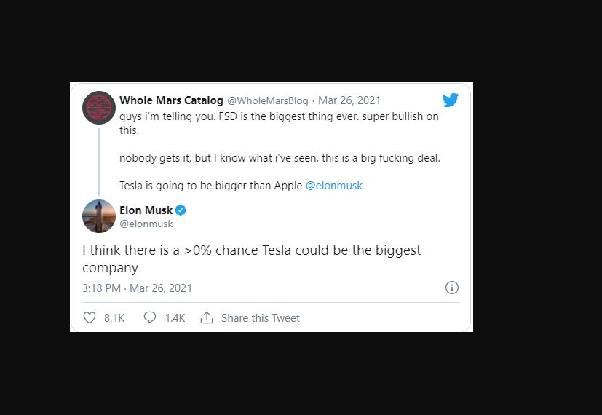Click the Whole Mars Catalog name
The image size is (602, 415).
(171, 100)
